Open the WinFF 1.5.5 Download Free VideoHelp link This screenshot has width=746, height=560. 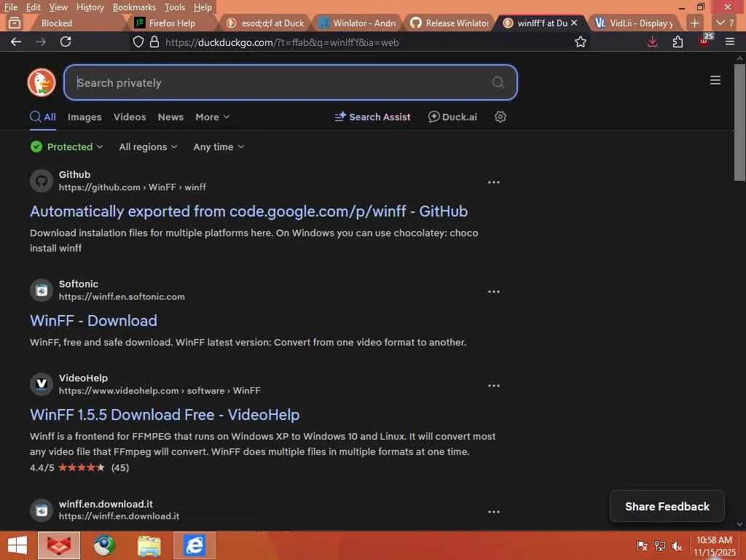pos(165,415)
